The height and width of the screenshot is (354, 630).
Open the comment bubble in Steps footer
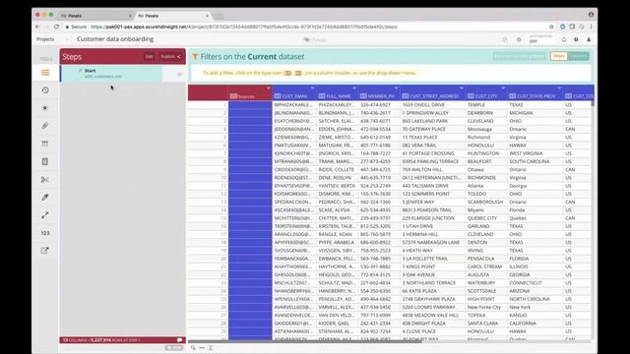point(179,340)
